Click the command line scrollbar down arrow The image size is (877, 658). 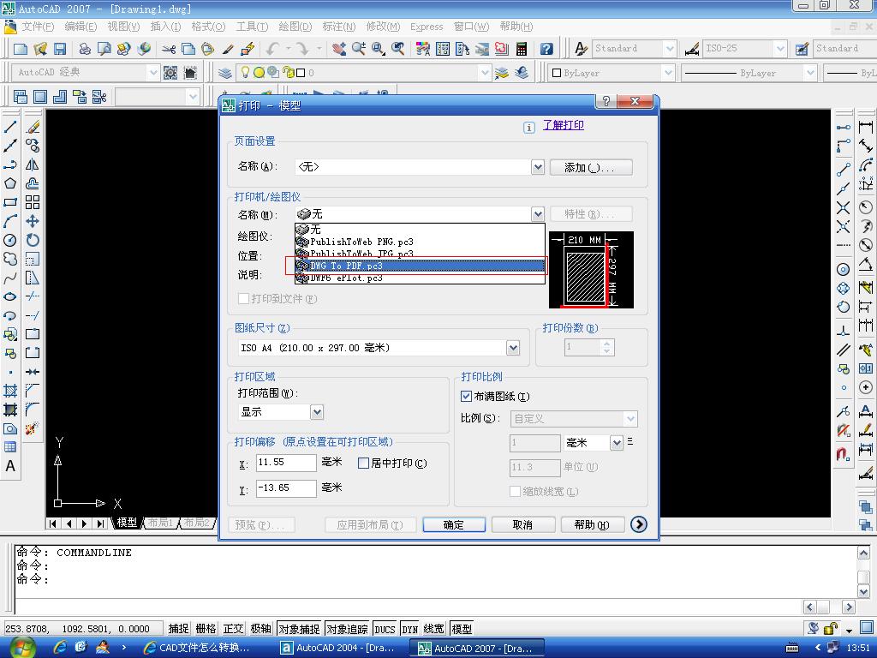[863, 591]
